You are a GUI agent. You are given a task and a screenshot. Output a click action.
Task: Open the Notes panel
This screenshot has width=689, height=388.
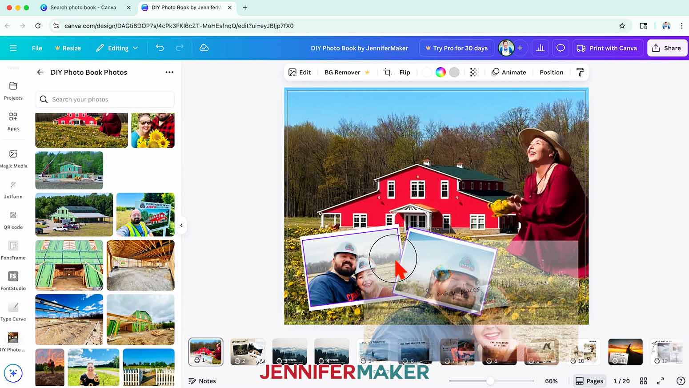coord(202,381)
